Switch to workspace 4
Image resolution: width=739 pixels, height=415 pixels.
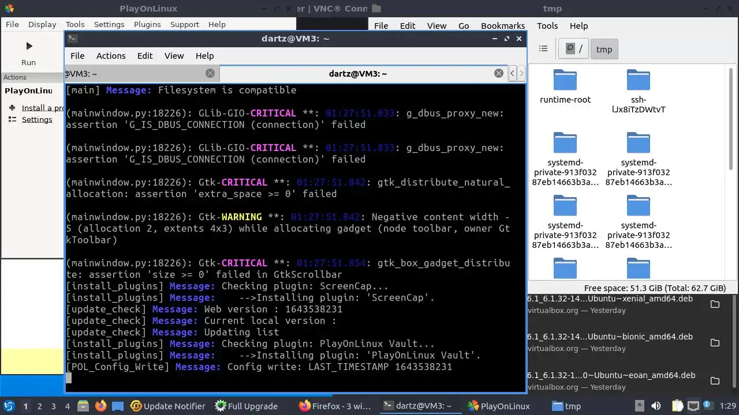(67, 406)
